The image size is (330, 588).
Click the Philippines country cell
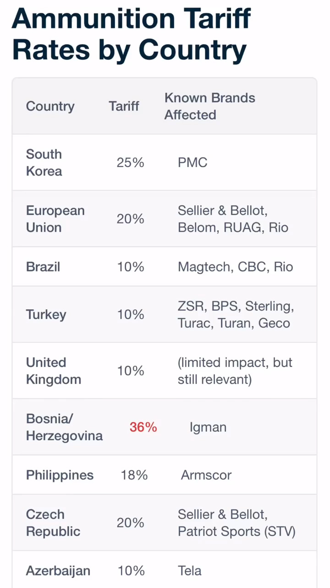pos(60,475)
